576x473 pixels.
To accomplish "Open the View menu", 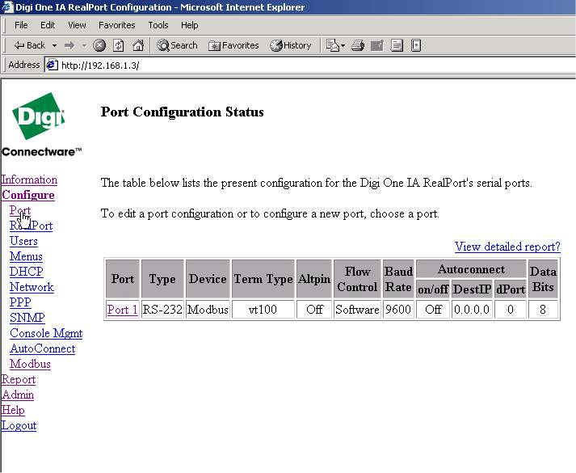I will point(77,25).
